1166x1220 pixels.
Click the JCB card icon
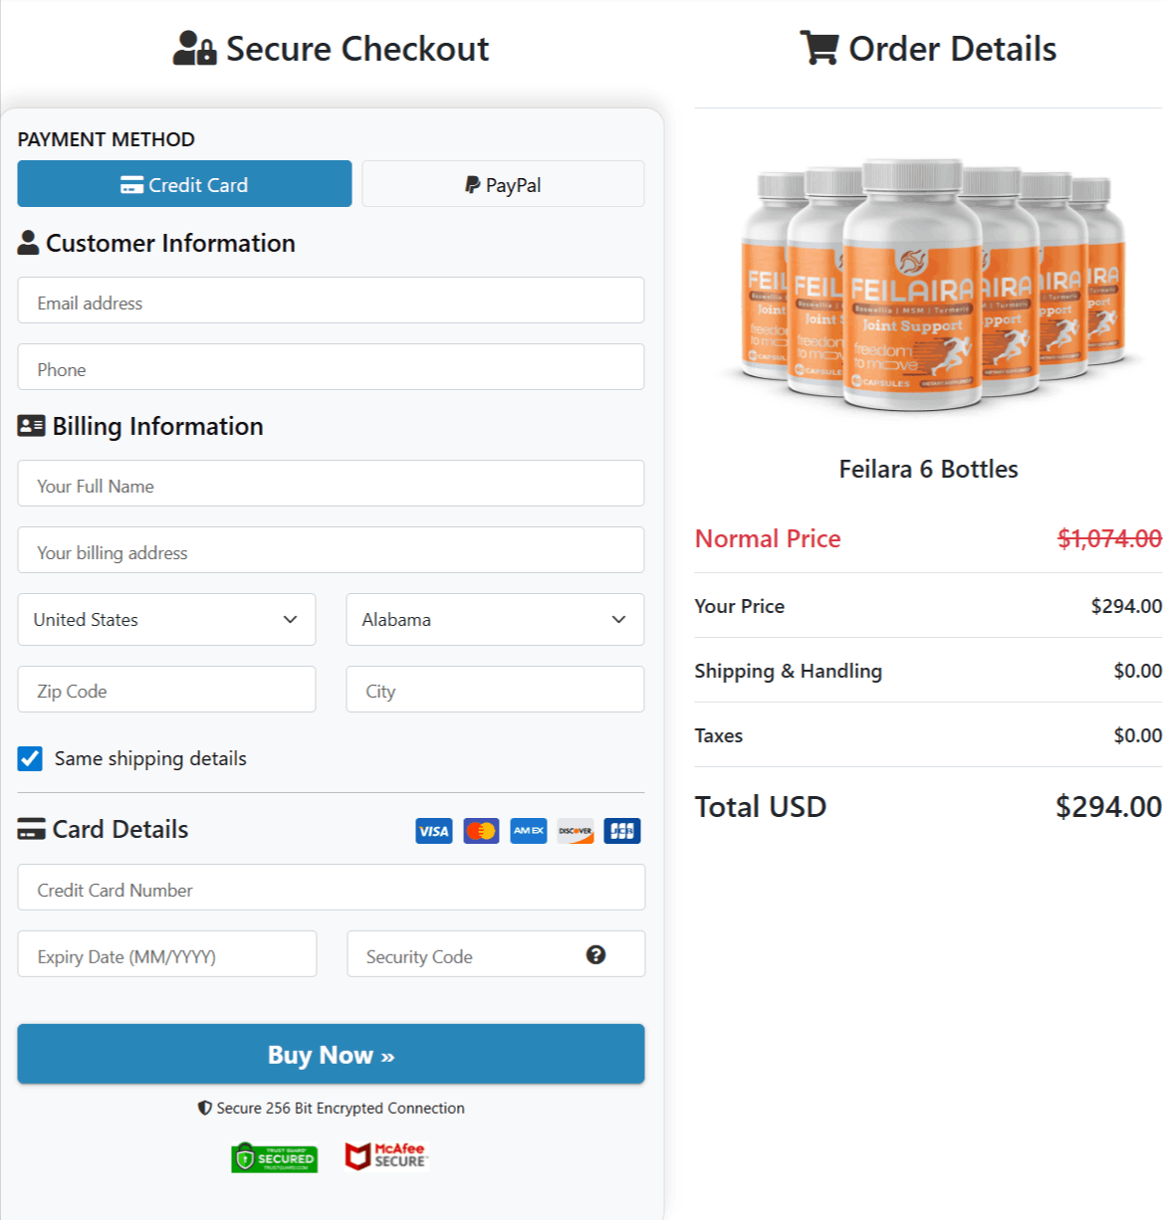621,830
